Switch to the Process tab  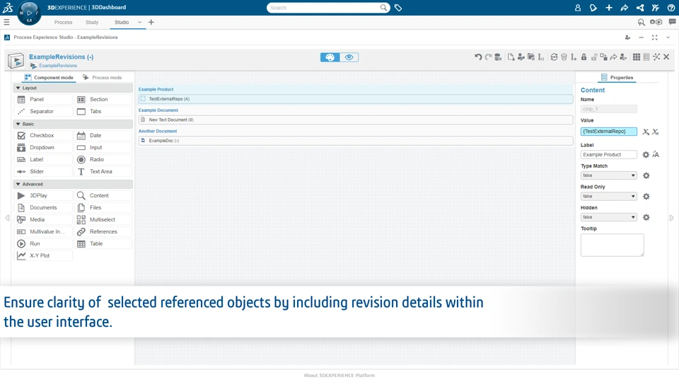point(63,22)
